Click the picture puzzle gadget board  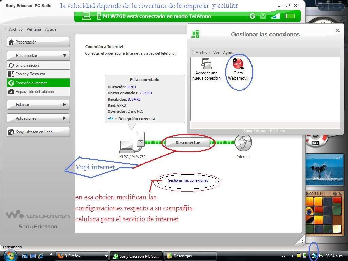(x=324, y=215)
